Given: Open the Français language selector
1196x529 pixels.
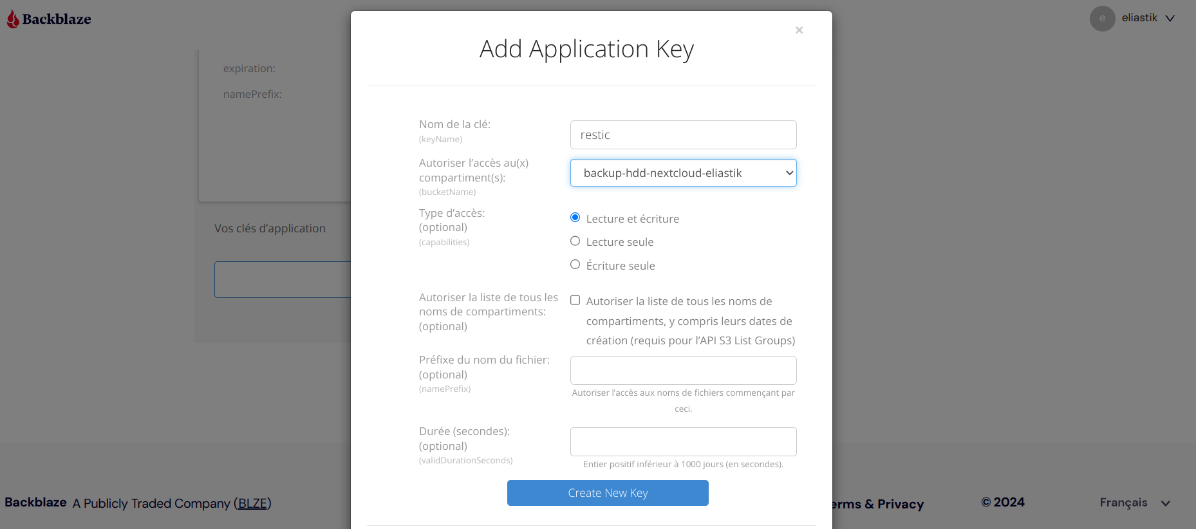Looking at the screenshot, I should pos(1134,503).
